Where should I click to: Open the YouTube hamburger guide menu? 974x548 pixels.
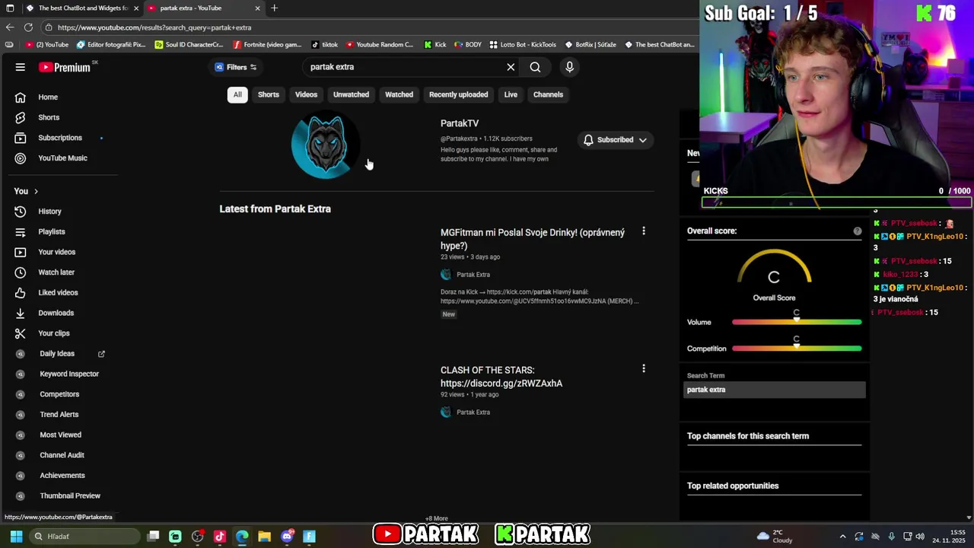pos(21,67)
